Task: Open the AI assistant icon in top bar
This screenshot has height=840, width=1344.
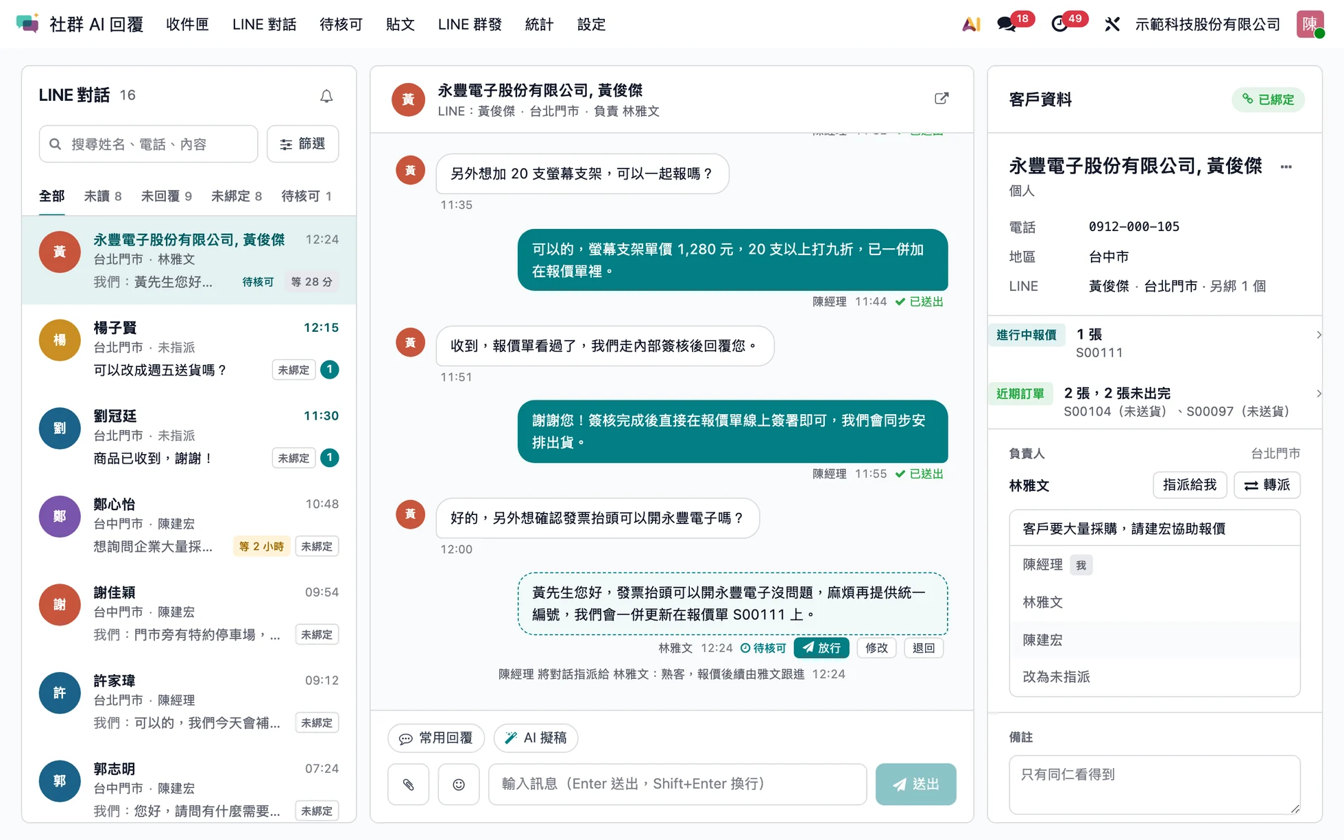Action: click(971, 25)
